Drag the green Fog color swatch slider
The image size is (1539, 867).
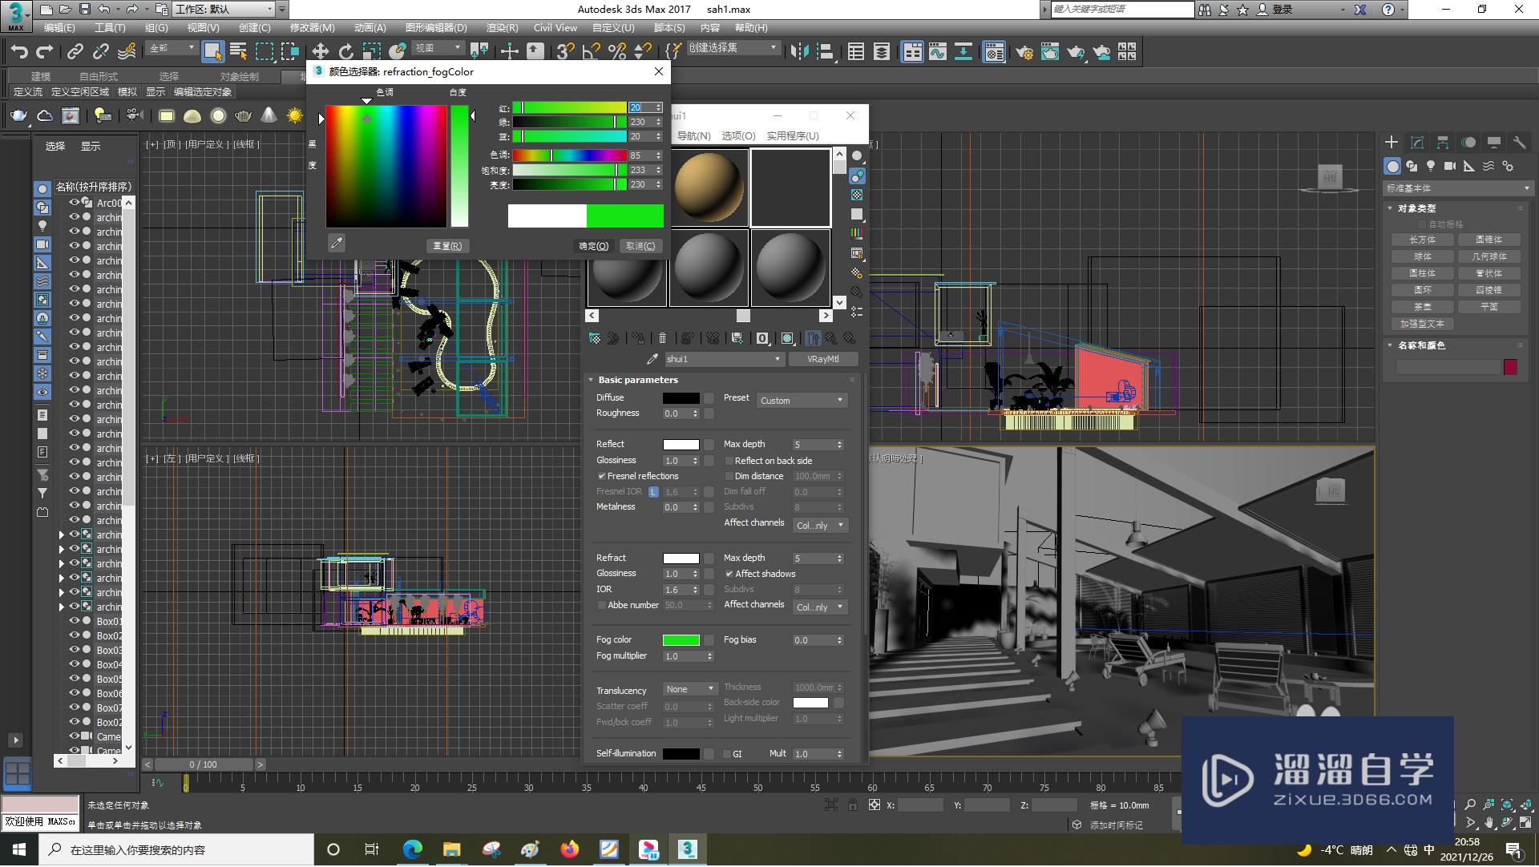681,639
